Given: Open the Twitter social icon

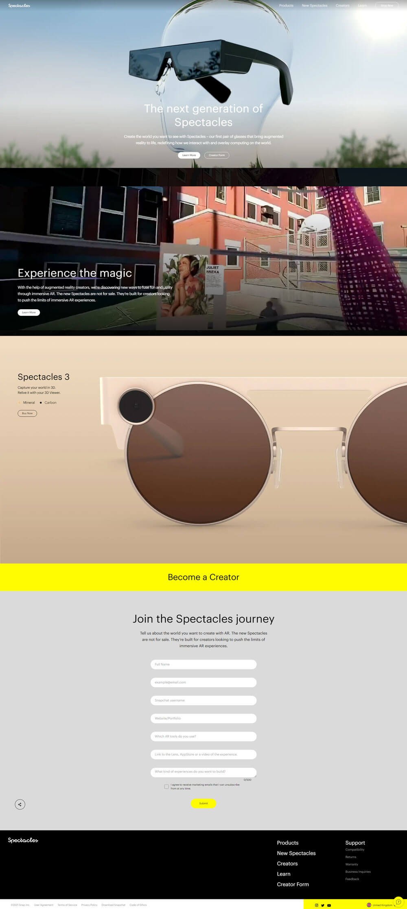Looking at the screenshot, I should [323, 905].
